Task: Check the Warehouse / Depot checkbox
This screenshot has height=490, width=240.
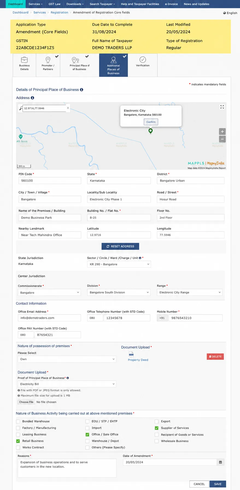Action: coord(87,441)
